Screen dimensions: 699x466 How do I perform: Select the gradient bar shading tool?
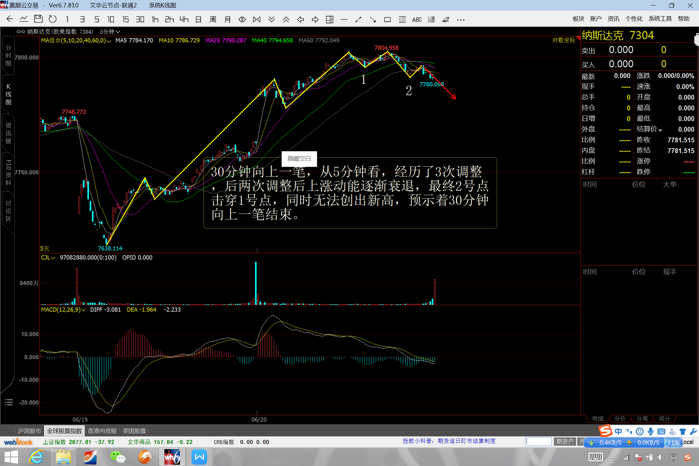(431, 19)
